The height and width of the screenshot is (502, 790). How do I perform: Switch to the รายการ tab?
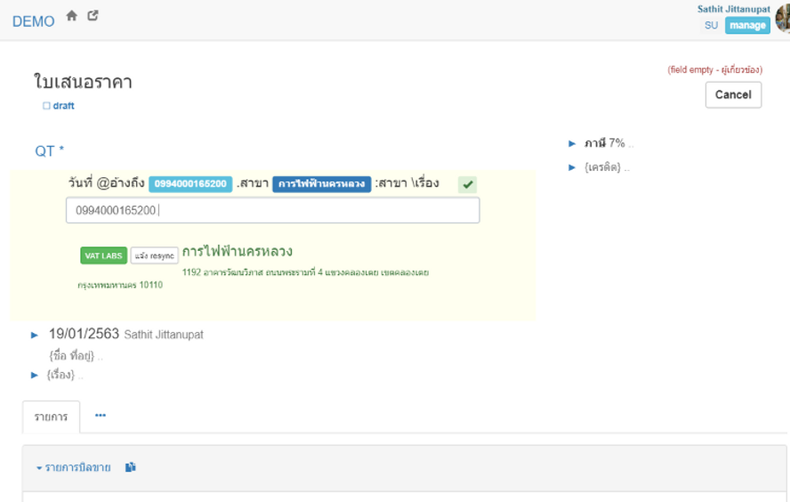(51, 417)
